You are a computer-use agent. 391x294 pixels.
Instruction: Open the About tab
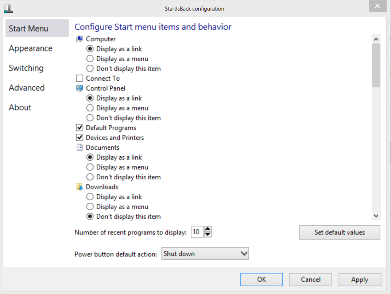(20, 107)
